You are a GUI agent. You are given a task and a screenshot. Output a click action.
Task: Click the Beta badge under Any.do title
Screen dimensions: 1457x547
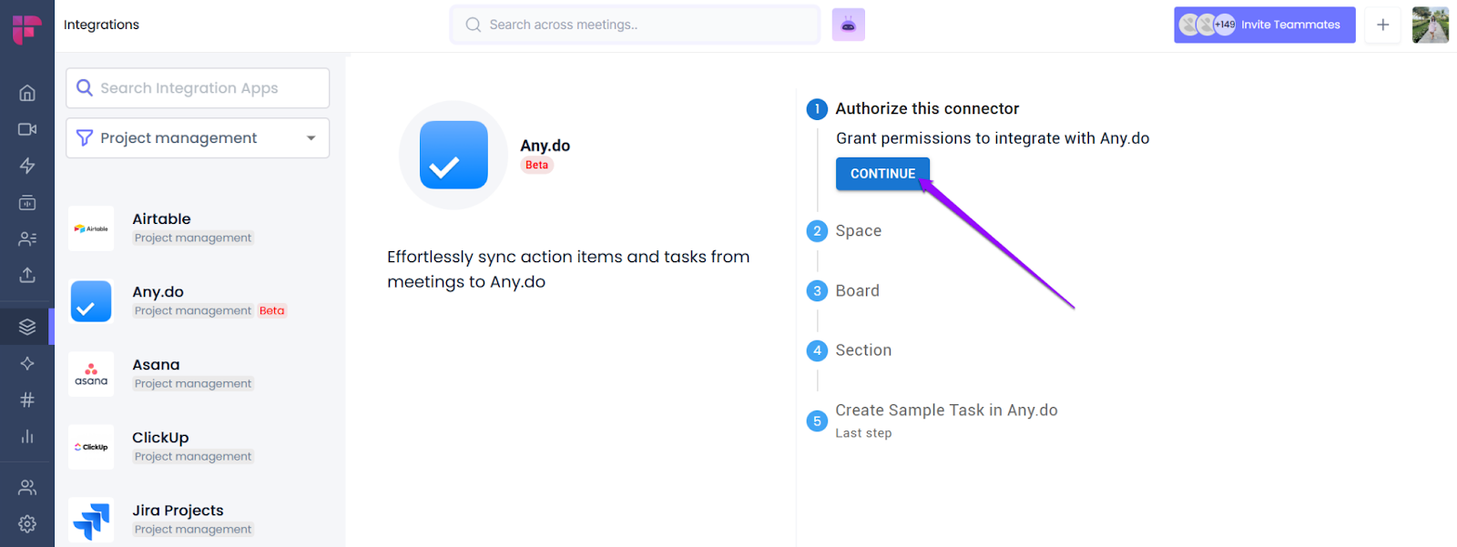coord(537,165)
